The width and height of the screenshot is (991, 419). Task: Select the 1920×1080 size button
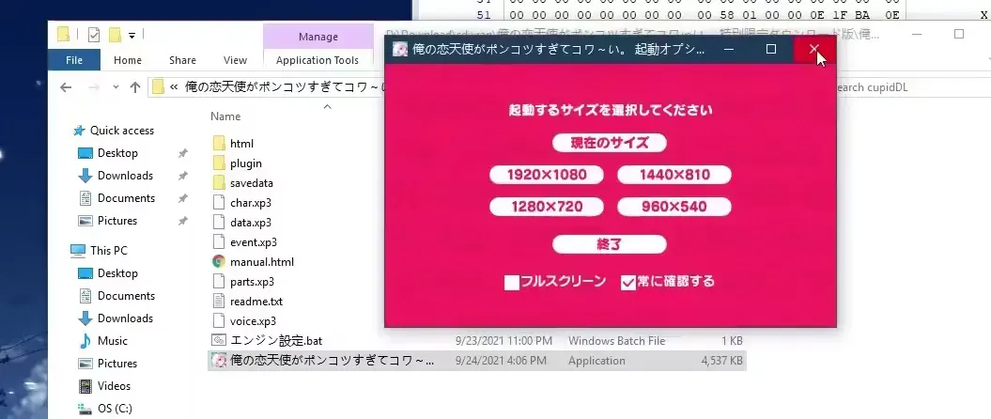coord(547,175)
